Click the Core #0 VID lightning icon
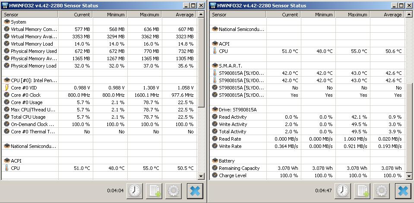Viewport: 414px width, 203px height. (6, 88)
